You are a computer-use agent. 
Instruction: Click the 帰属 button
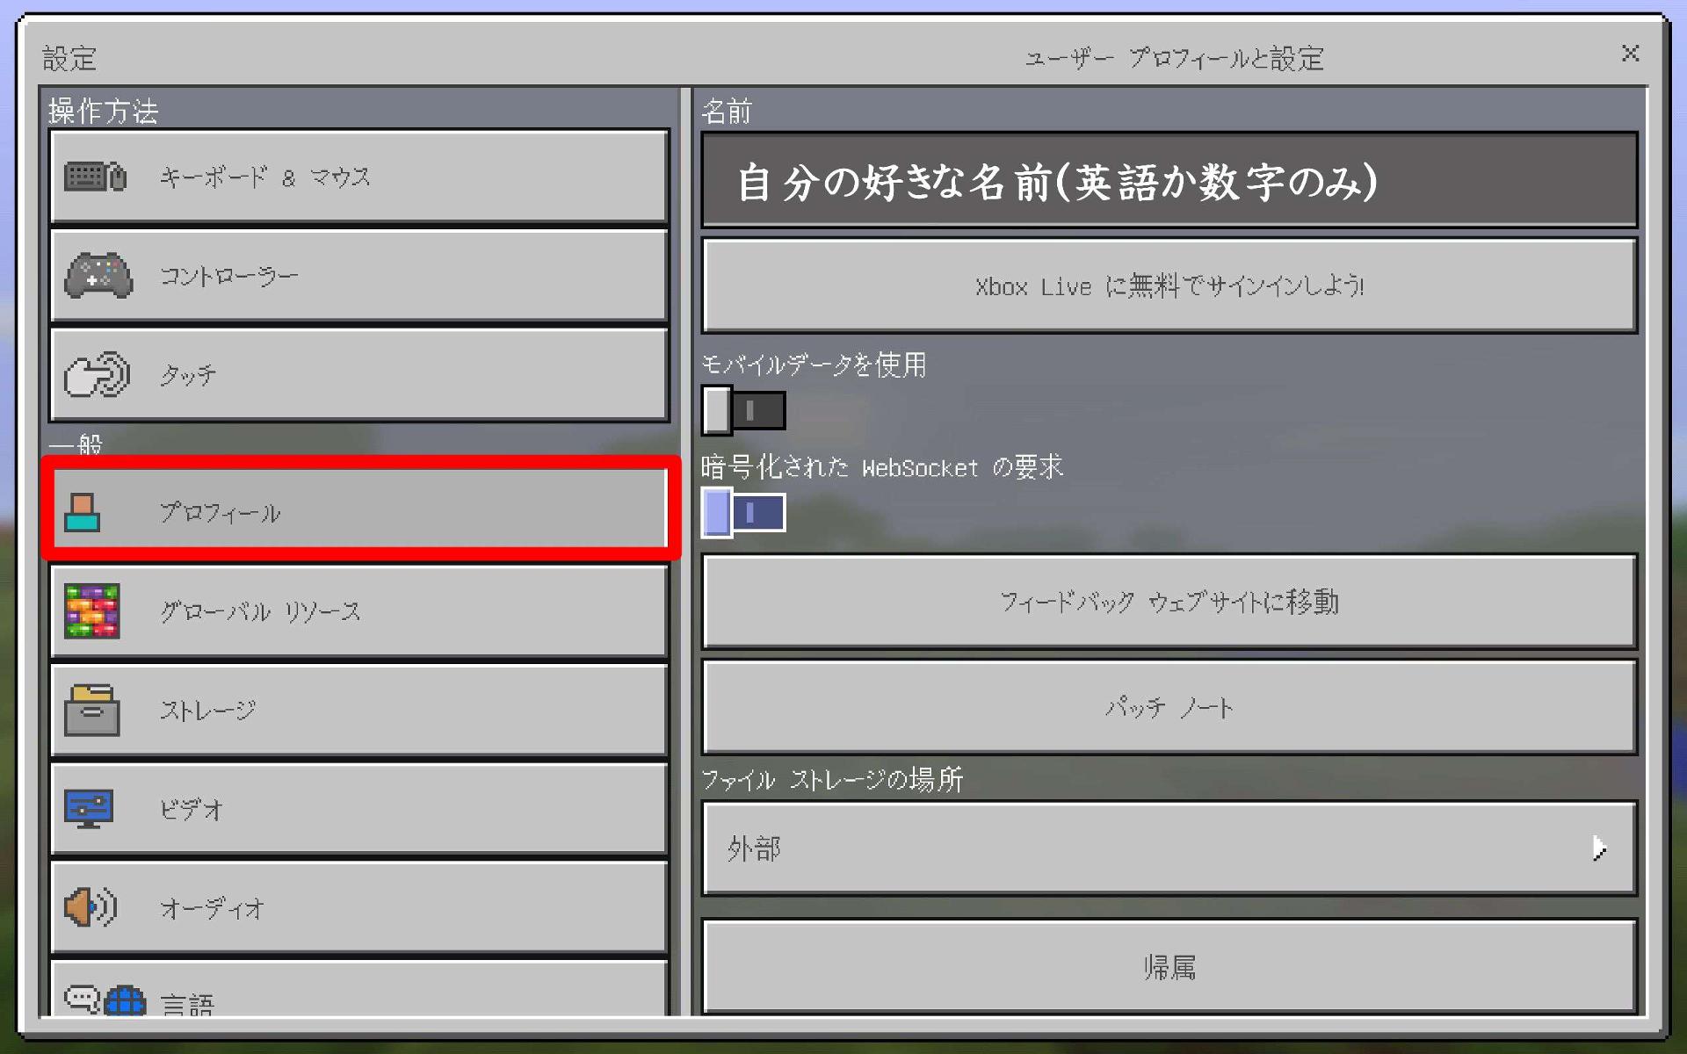[x=1169, y=966]
